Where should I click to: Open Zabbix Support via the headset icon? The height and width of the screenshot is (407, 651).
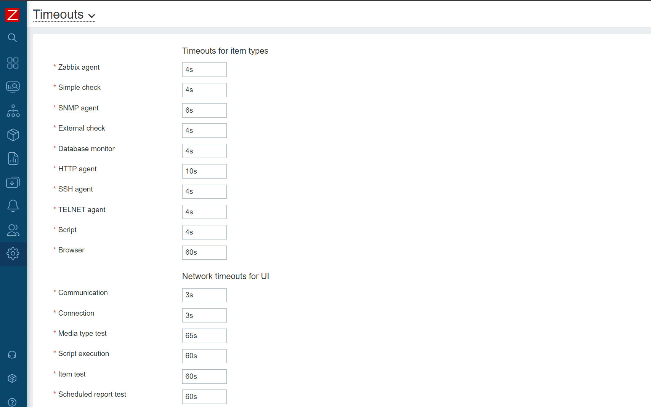click(12, 354)
